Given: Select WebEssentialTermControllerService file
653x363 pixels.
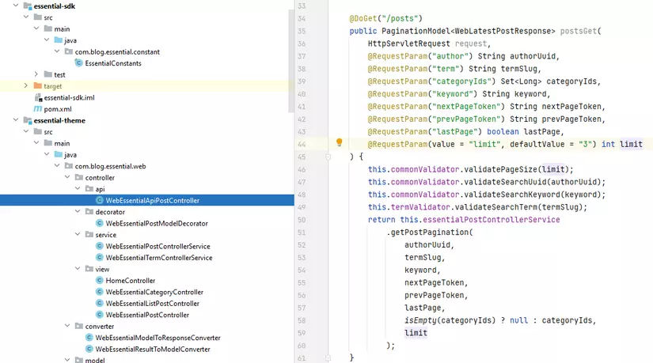Looking at the screenshot, I should 158,258.
